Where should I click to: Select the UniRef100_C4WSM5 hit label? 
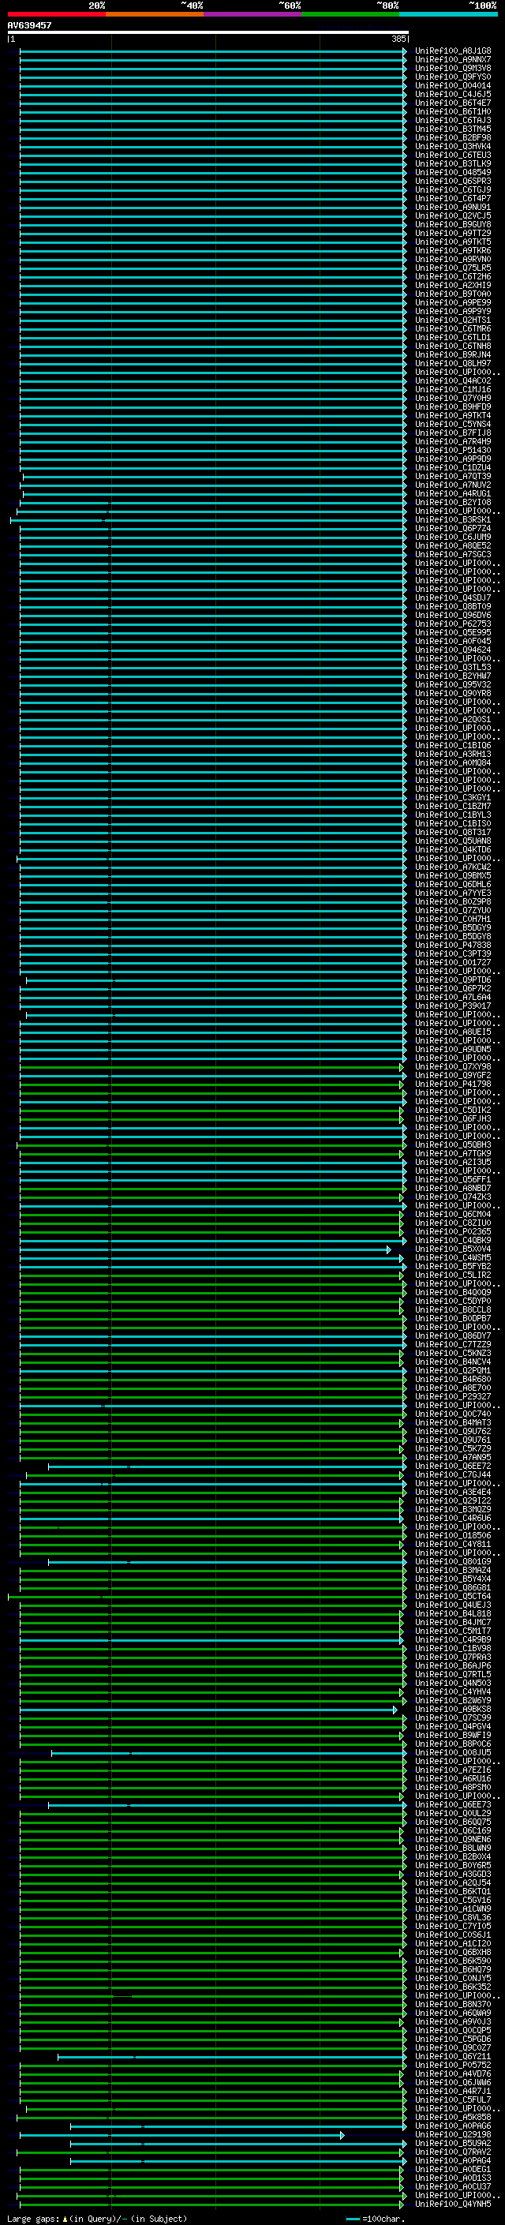[453, 1257]
